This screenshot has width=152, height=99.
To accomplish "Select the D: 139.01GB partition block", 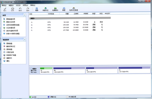I will pos(69,70).
